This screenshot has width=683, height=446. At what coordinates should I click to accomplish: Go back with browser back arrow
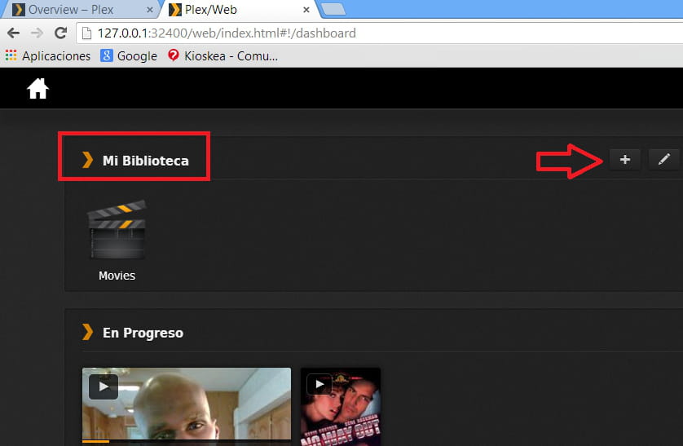click(14, 34)
